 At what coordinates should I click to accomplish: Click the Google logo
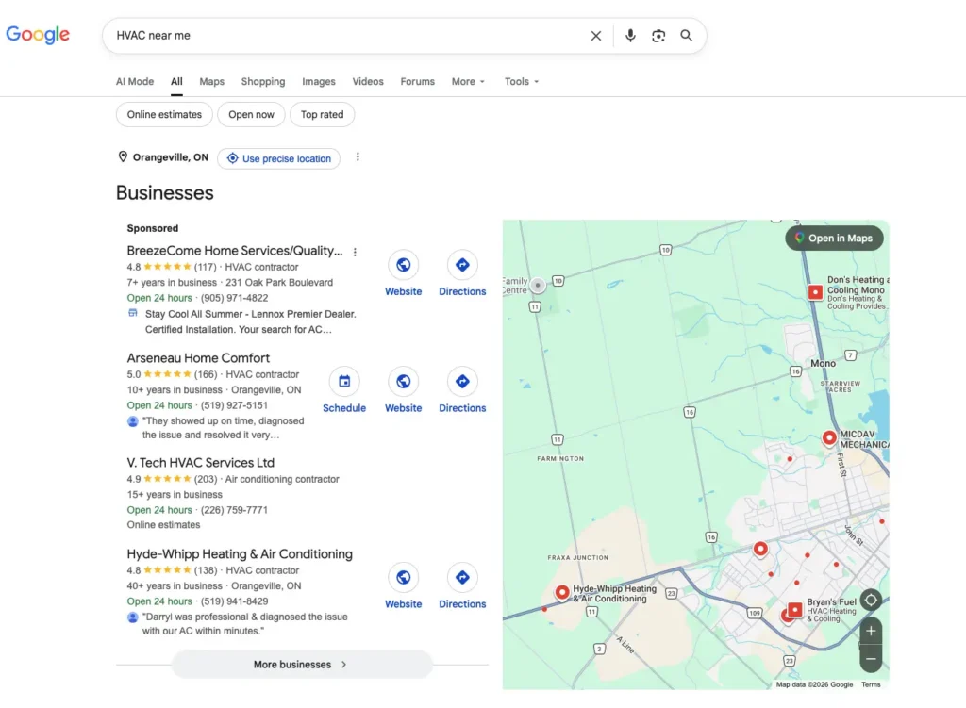[x=38, y=35]
